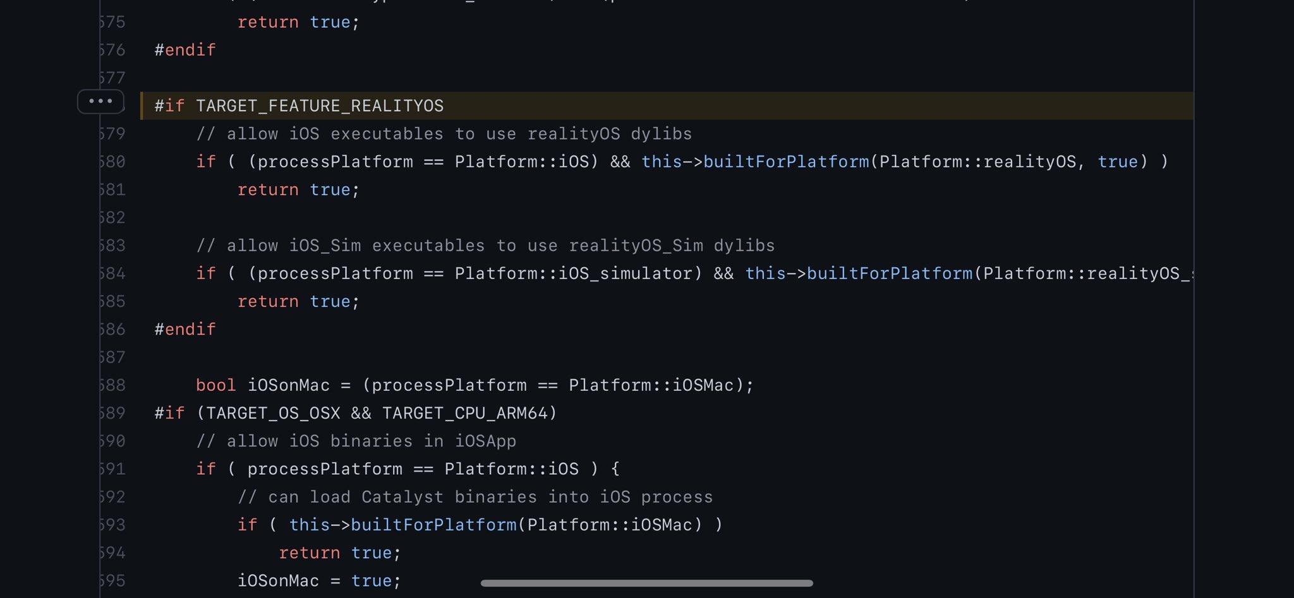1294x598 pixels.
Task: Click the iOSonMac variable declaration
Action: click(289, 385)
